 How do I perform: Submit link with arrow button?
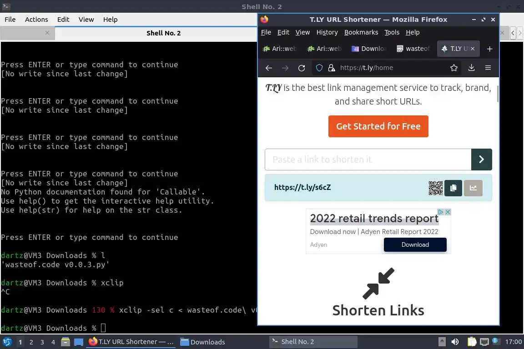(482, 160)
